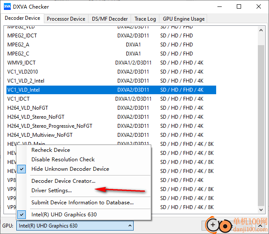Close the DXVA Checker window

tap(259, 7)
